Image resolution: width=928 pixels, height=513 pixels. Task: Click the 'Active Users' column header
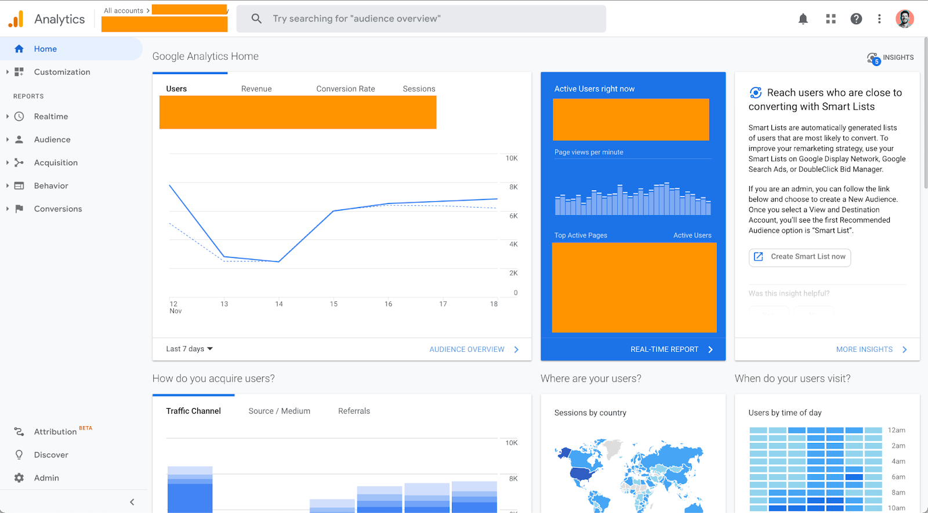[693, 235]
